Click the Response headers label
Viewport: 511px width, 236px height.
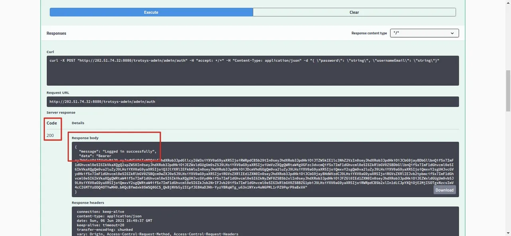88,202
